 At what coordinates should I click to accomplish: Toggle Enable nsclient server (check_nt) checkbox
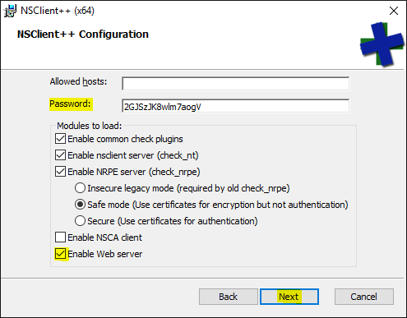click(x=60, y=155)
